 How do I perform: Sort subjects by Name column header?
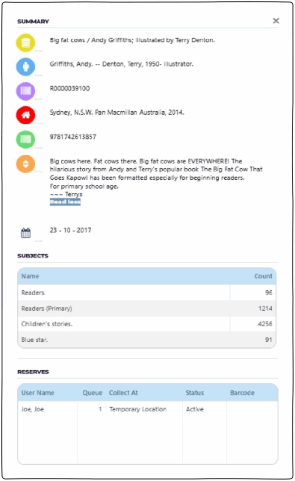(x=30, y=276)
